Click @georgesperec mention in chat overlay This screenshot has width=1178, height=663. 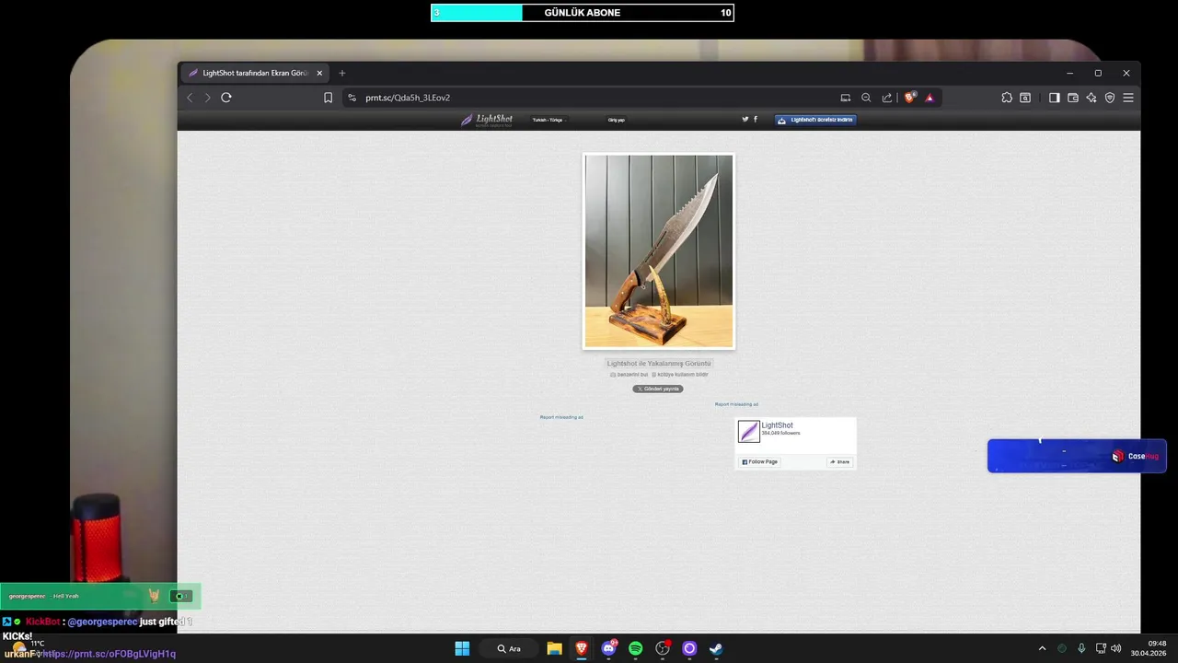point(101,622)
